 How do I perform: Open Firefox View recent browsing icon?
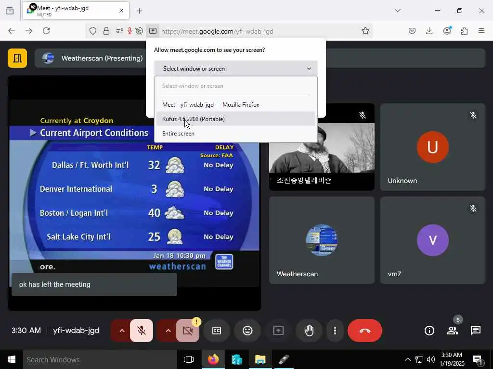(10, 11)
